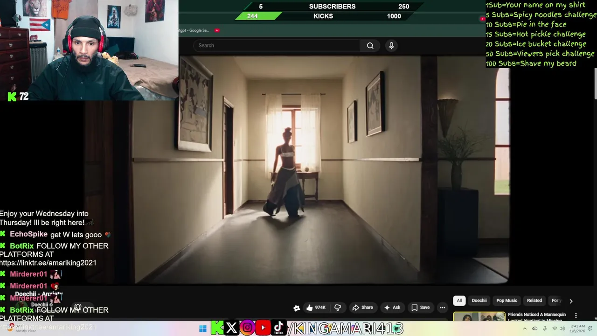Viewport: 597px width, 336px height.
Task: Select the Related filter chip
Action: [535, 301]
